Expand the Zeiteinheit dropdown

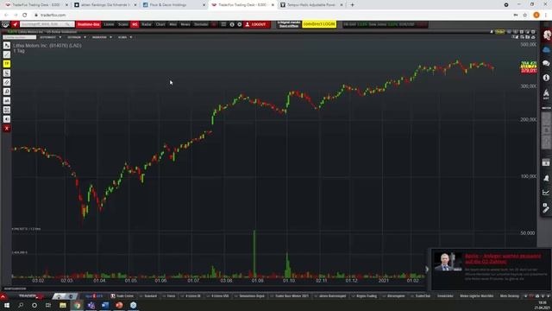[50, 37]
